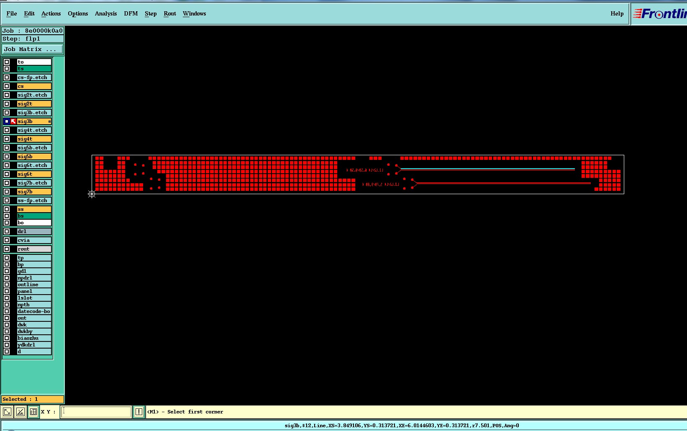
Task: Toggle display checkbox for cs-fp.etch layer
Action: click(7, 77)
